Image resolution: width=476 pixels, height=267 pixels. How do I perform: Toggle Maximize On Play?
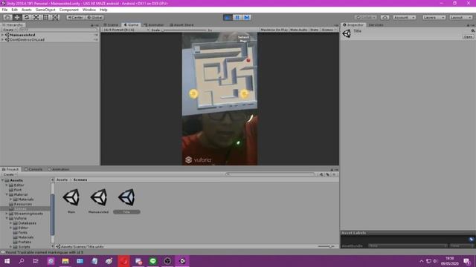pos(274,30)
